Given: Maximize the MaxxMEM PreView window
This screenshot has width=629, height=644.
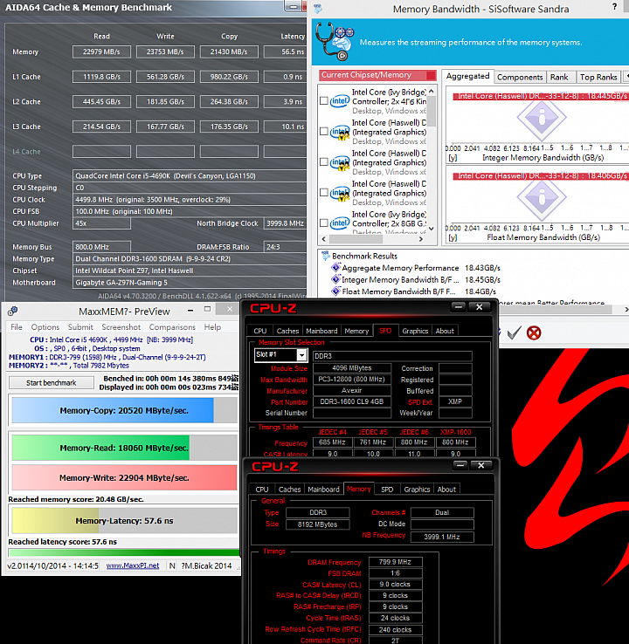Looking at the screenshot, I should tap(208, 309).
